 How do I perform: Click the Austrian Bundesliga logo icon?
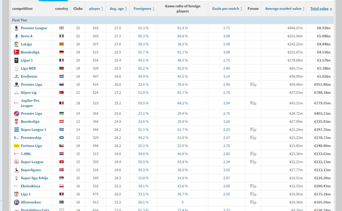point(17,122)
